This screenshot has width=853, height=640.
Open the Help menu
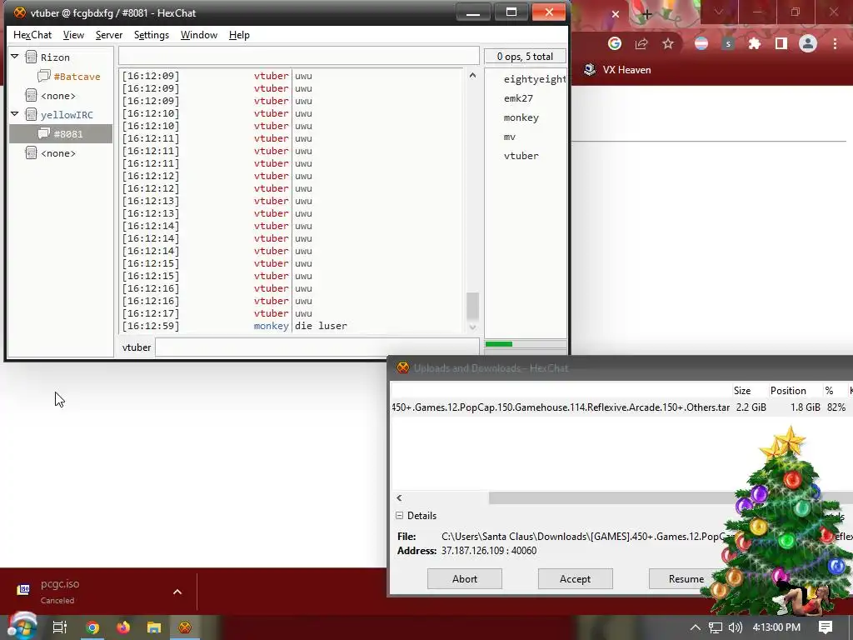[x=239, y=35]
